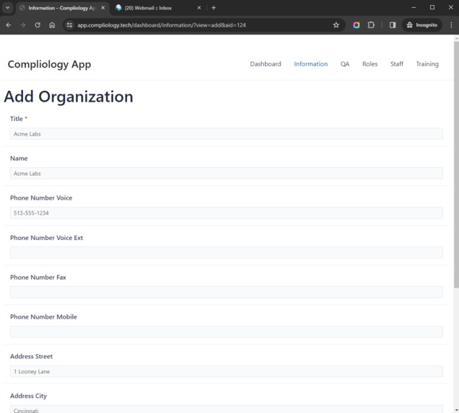Click the Address Street label
The image size is (459, 413).
[31, 356]
